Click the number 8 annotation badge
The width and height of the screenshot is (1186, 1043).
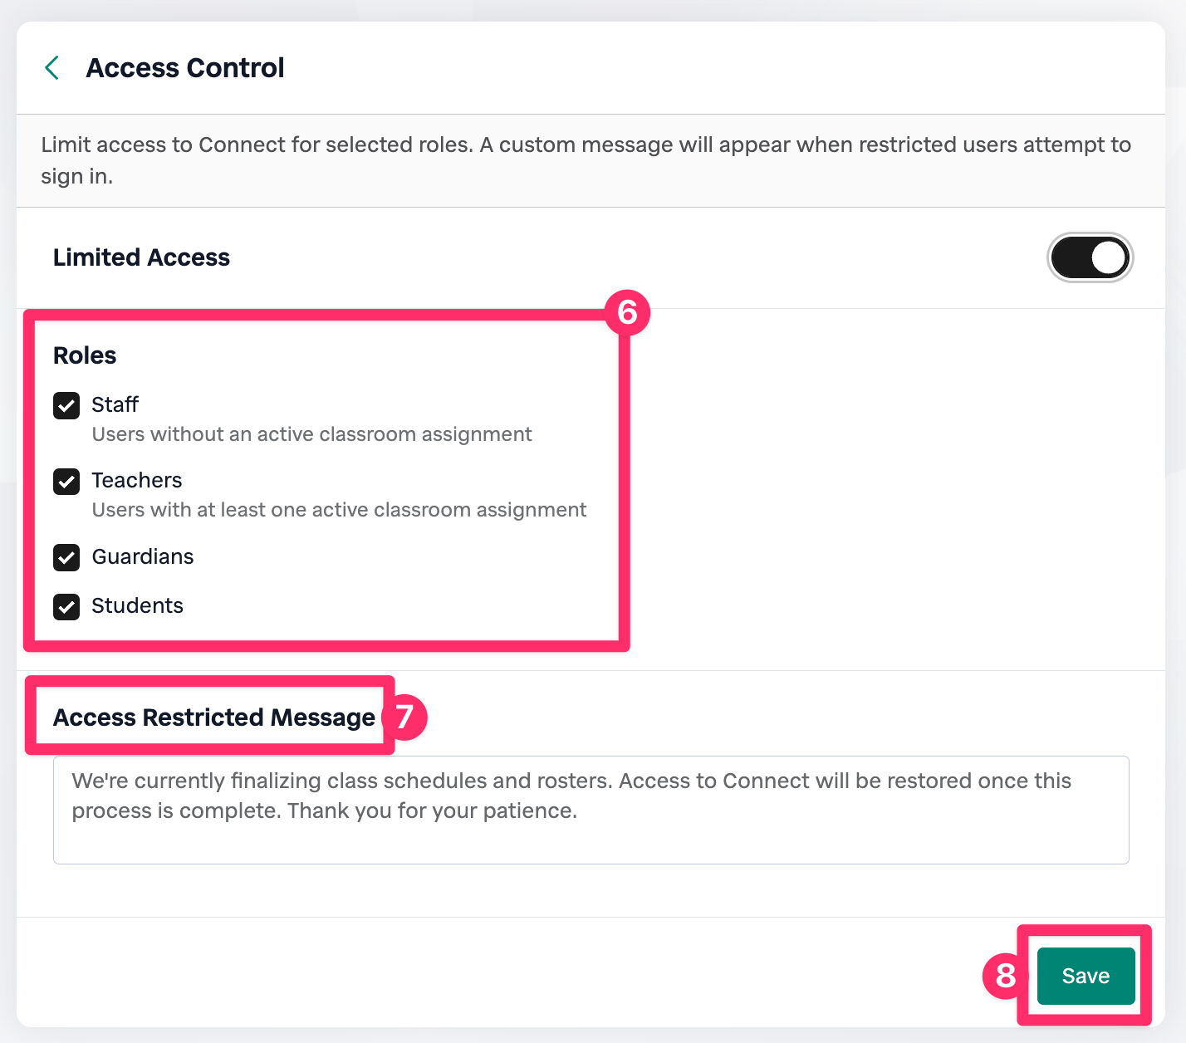click(1005, 976)
